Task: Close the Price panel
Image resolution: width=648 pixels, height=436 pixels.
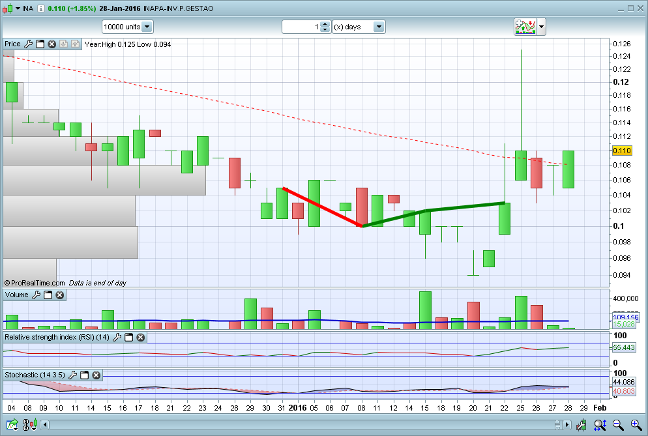Action: 52,44
